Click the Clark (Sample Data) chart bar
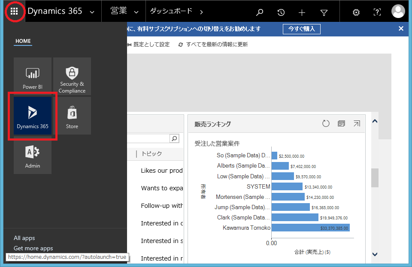Image resolution: width=412 pixels, height=267 pixels. coord(295,217)
